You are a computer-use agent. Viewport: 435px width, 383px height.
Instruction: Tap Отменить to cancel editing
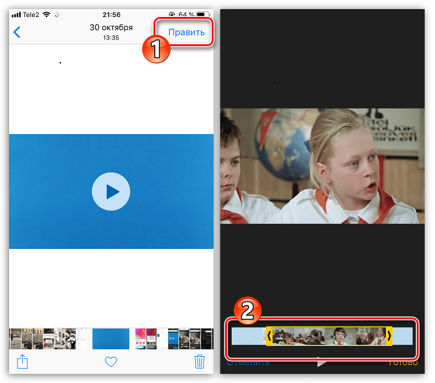248,363
